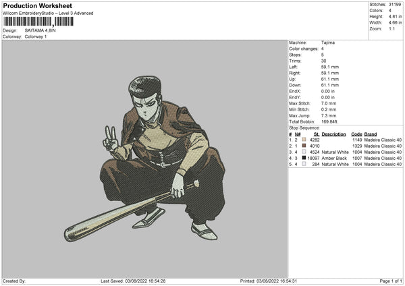Select the Stops value '5'
The height and width of the screenshot is (286, 405).
[x=323, y=55]
